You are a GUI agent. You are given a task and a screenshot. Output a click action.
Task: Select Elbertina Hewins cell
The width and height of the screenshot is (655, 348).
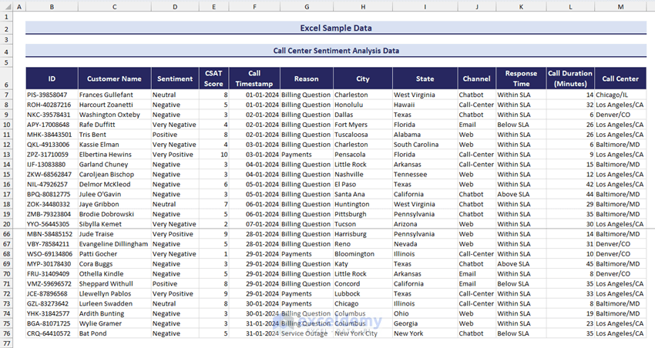(x=115, y=155)
